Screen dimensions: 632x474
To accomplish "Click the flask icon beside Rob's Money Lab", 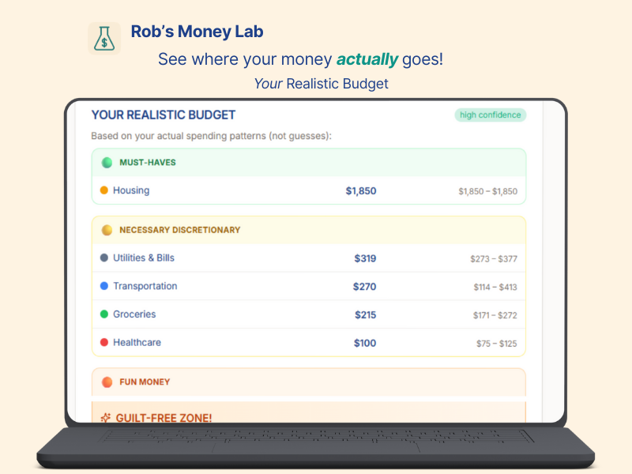I will tap(104, 36).
